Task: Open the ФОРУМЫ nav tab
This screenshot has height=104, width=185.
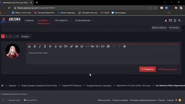Action: pyautogui.click(x=43, y=21)
